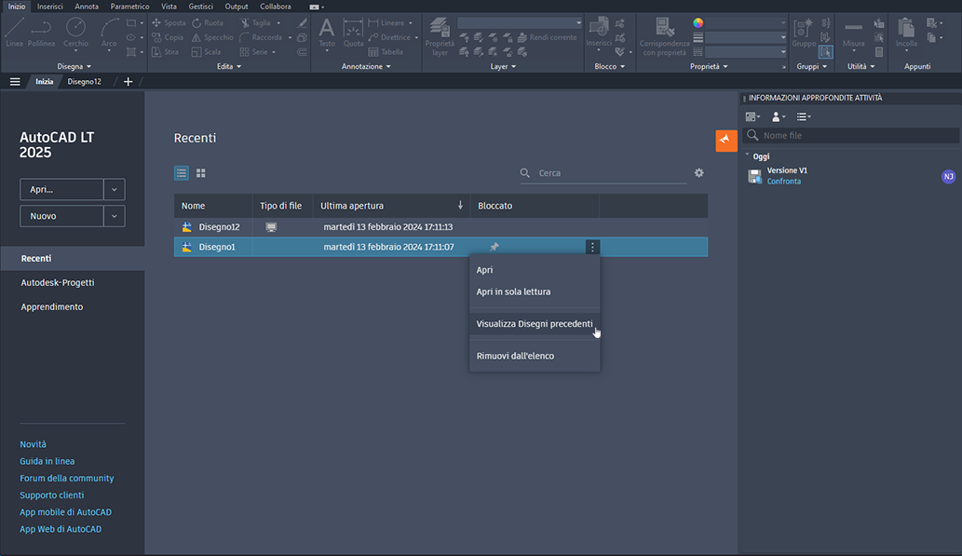The image size is (962, 556).
Task: Open the Annota ribbon tab
Action: coord(87,7)
